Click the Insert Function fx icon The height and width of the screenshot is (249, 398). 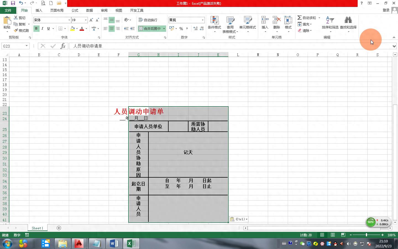click(63, 46)
